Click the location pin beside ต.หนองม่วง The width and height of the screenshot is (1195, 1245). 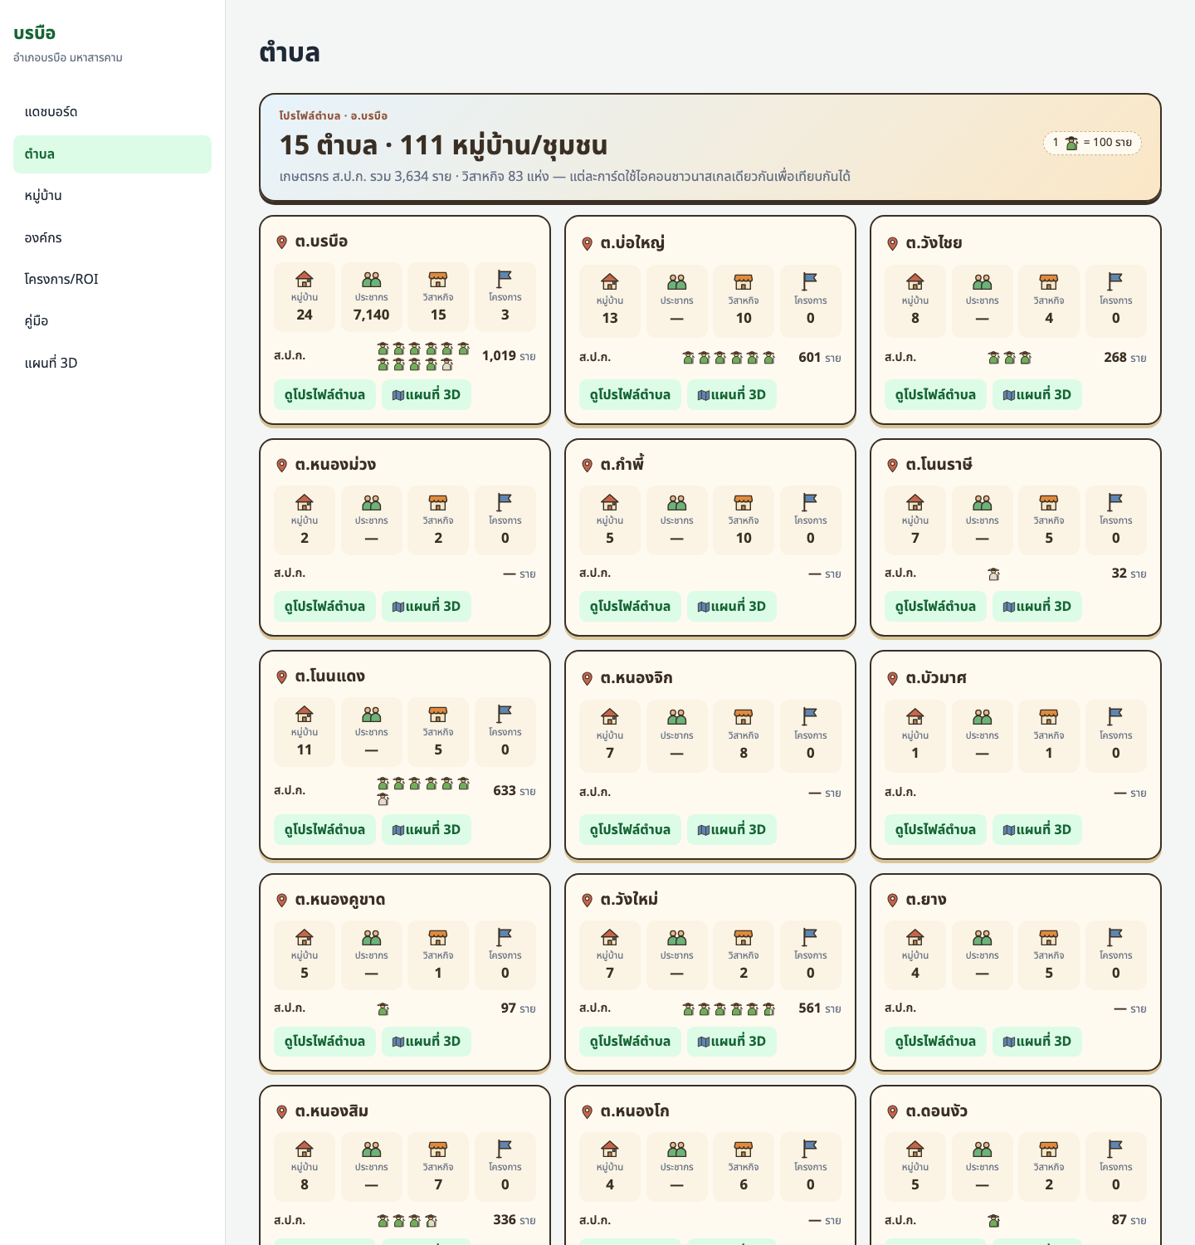coord(281,465)
